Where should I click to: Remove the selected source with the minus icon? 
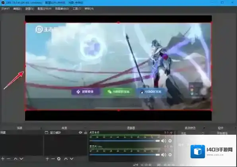[53, 159]
